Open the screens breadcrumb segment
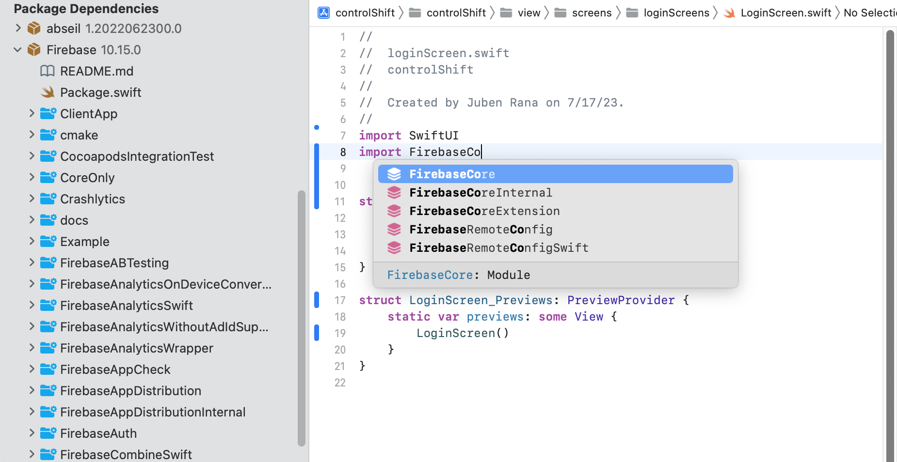This screenshot has height=462, width=897. pos(583,13)
